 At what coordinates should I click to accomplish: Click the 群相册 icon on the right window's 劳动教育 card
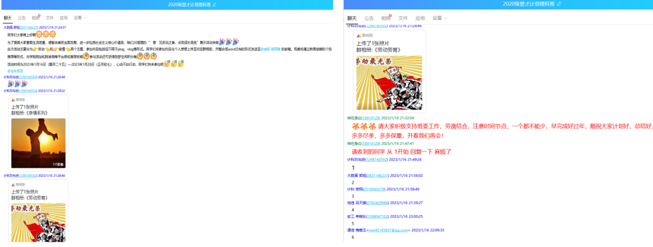pos(359,35)
